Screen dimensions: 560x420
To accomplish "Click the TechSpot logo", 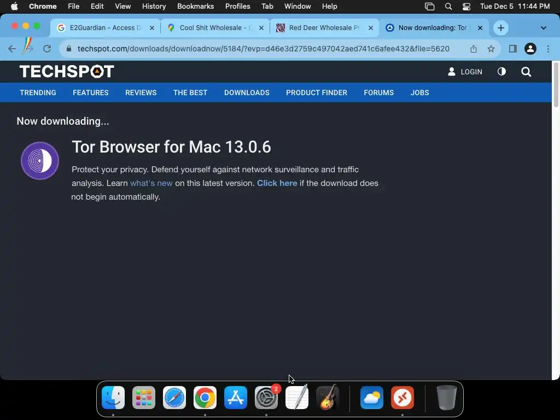I will [x=67, y=72].
